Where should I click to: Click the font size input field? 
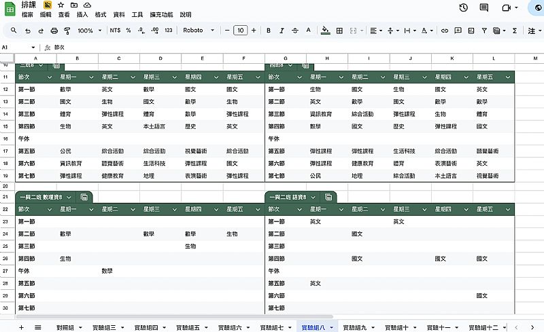pos(240,31)
